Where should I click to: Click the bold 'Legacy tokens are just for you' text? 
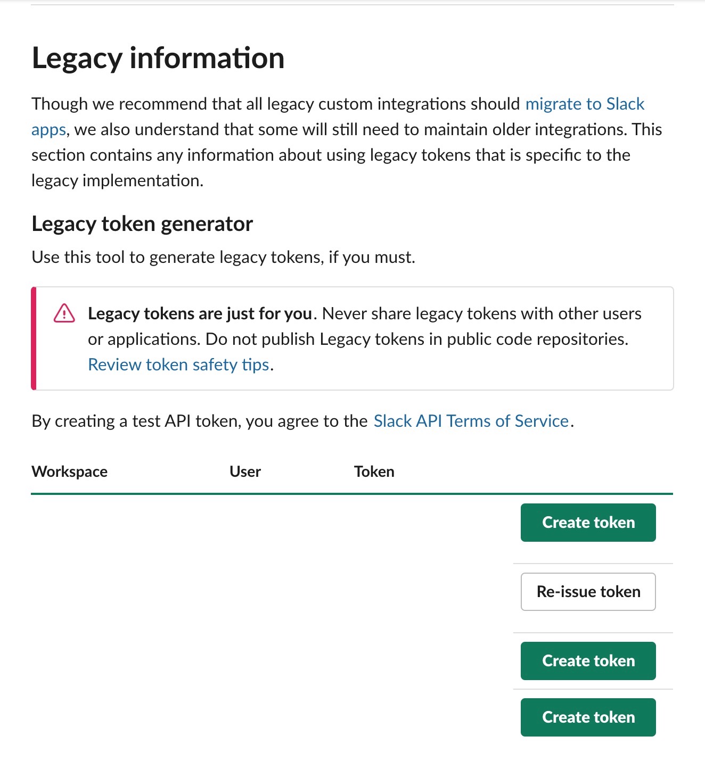point(200,313)
